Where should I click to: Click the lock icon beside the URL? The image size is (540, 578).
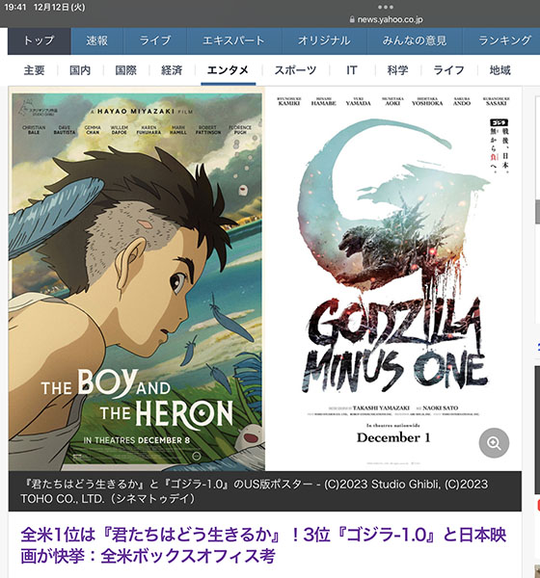352,19
